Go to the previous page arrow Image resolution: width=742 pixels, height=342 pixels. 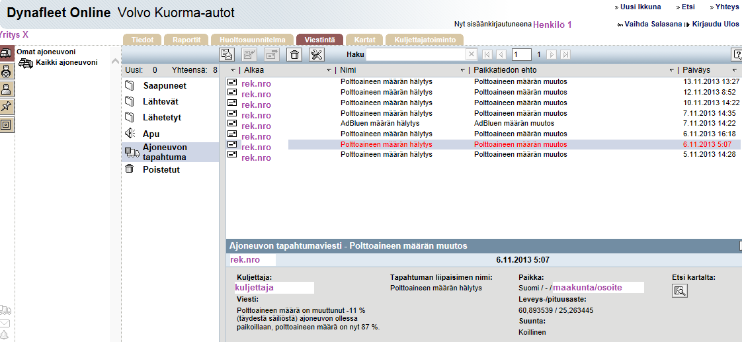pyautogui.click(x=502, y=54)
